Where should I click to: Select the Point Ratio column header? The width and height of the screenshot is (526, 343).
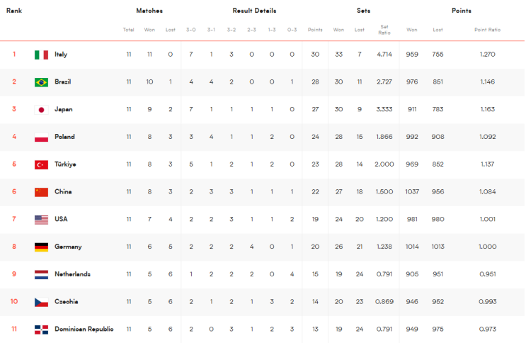click(x=487, y=30)
